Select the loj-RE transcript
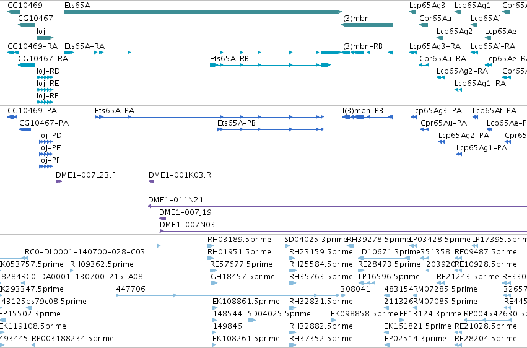Screen dimensions: 527x348 (x=45, y=90)
